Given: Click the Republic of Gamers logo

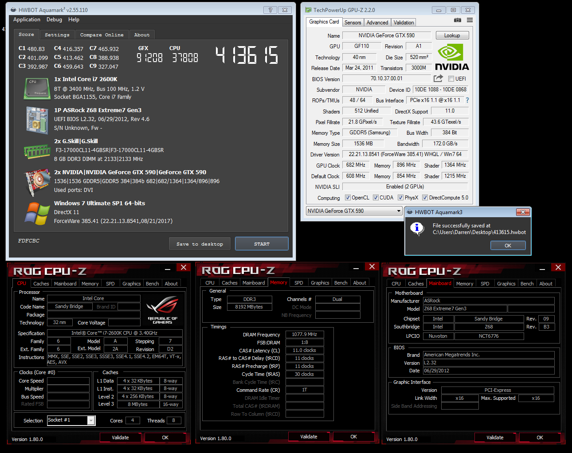Looking at the screenshot, I should click(162, 309).
